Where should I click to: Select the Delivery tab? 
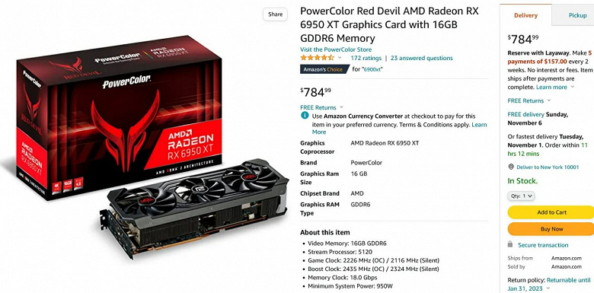pos(525,15)
